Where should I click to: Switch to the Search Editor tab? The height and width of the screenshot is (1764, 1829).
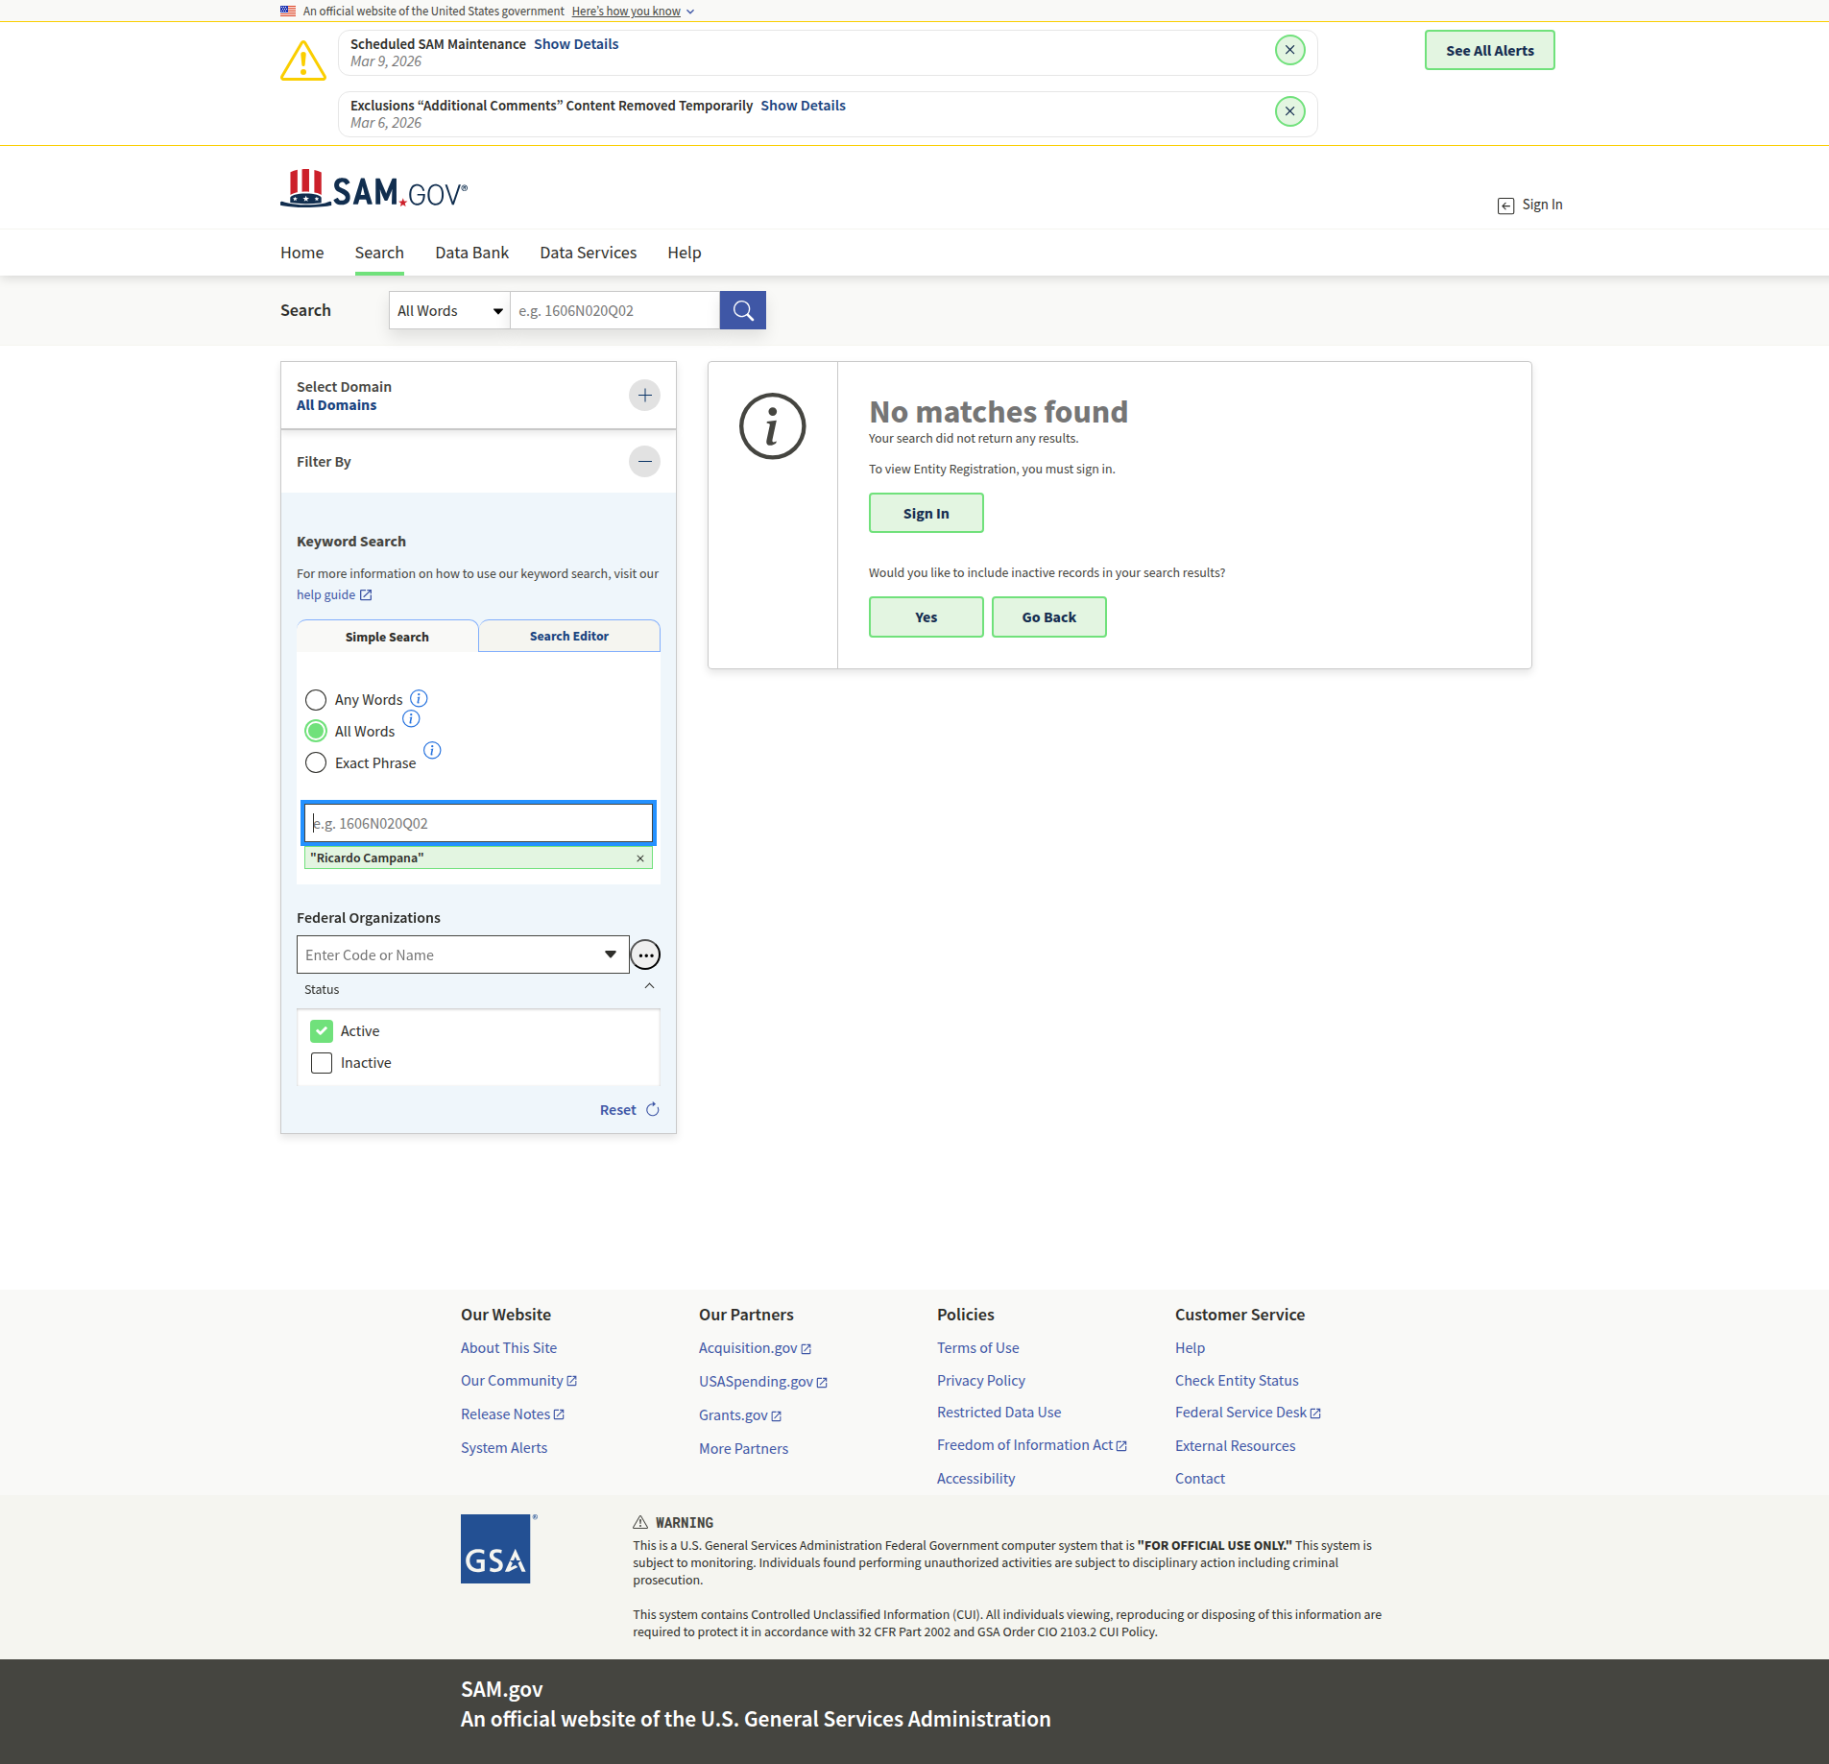pos(568,637)
